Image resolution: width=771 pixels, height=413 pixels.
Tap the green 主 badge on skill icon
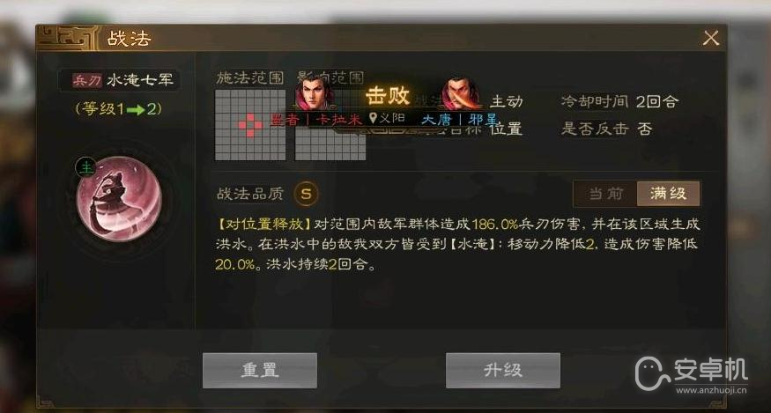pos(85,167)
